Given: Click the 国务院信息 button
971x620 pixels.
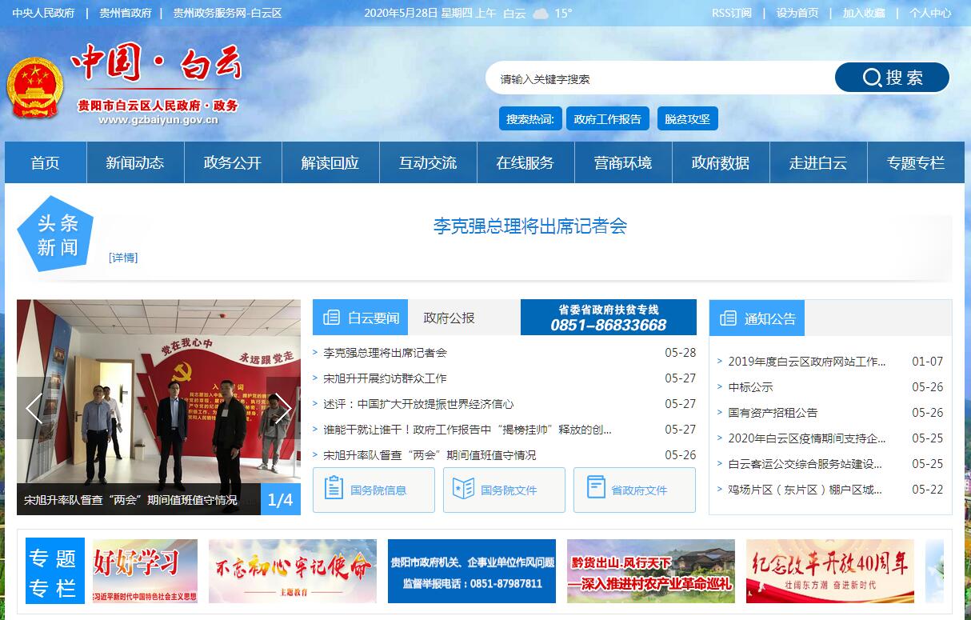Looking at the screenshot, I should coord(374,490).
